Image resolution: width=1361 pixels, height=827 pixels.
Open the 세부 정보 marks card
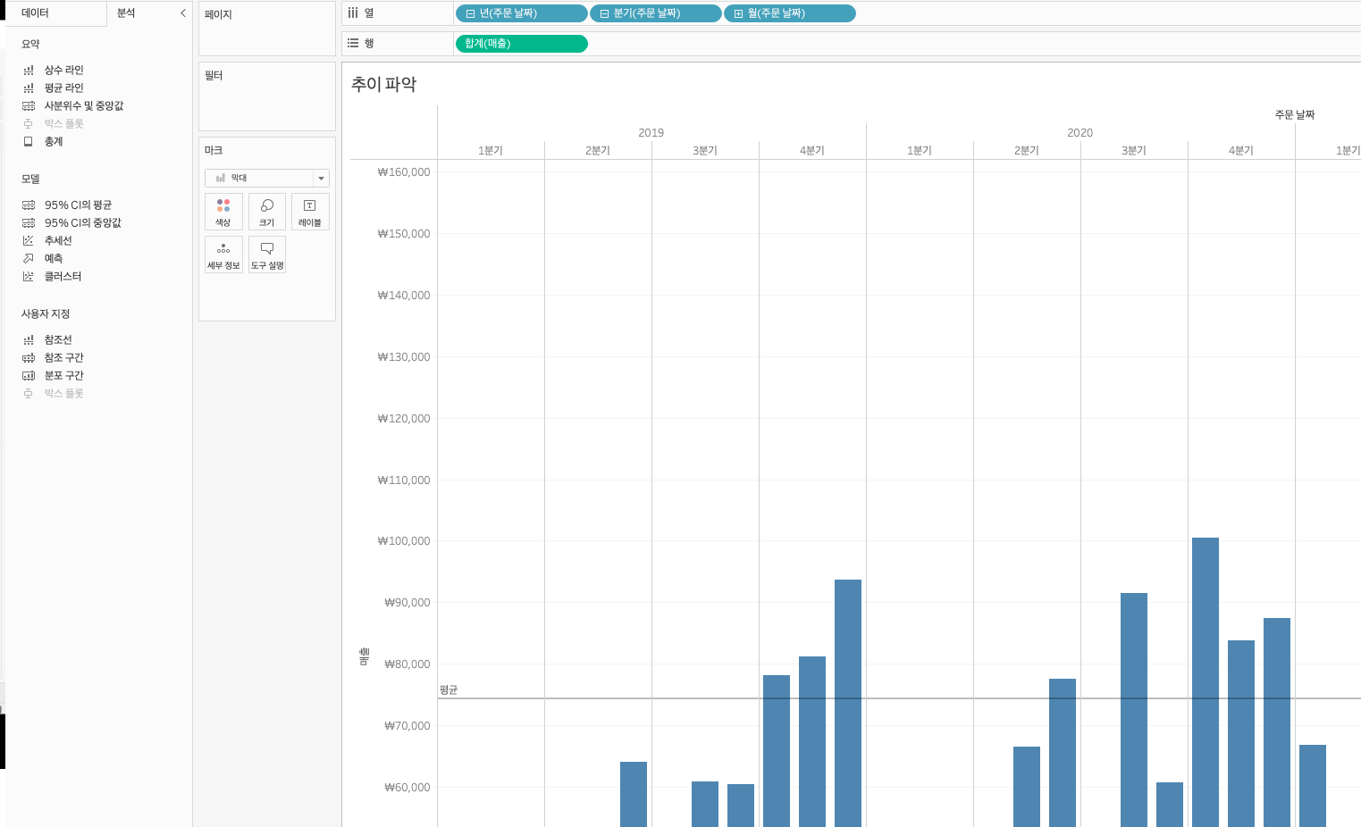pos(223,255)
